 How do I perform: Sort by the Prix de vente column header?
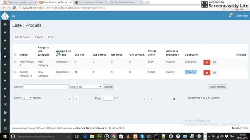[x=152, y=53]
